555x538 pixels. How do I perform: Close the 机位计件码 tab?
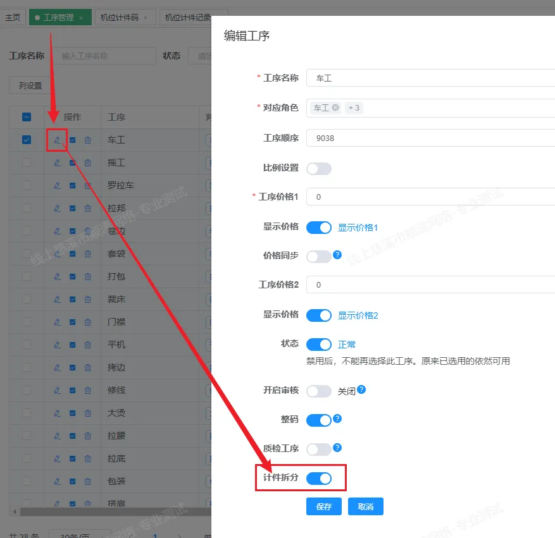click(x=145, y=18)
